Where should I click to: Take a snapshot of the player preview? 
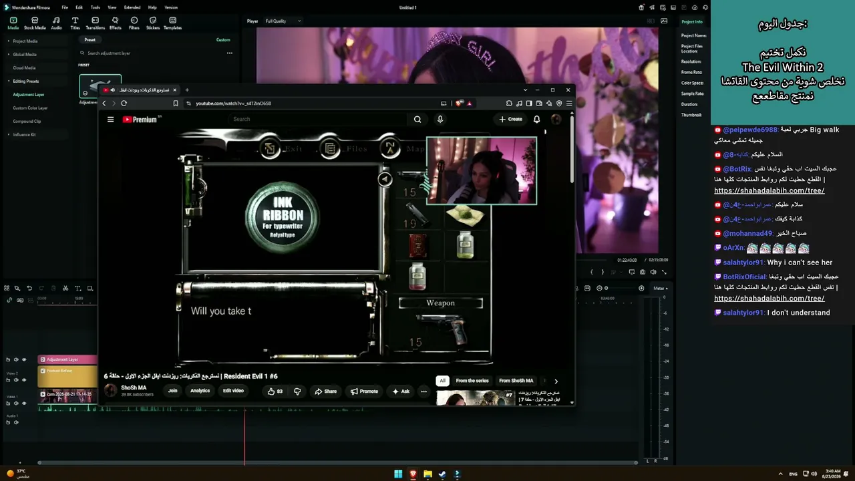[643, 272]
